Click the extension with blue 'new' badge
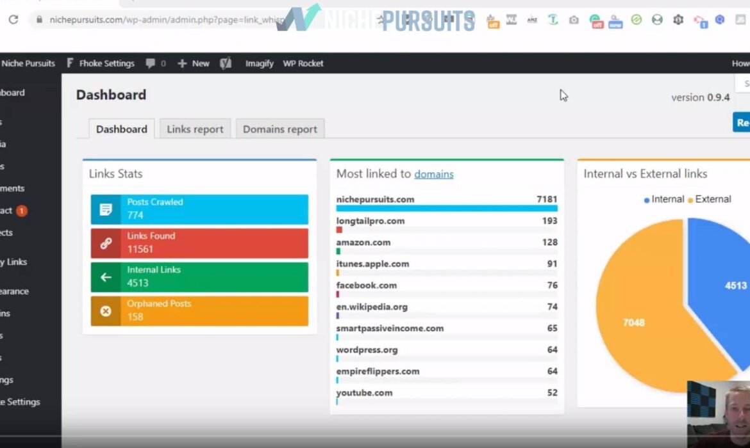This screenshot has height=448, width=750. tap(615, 21)
